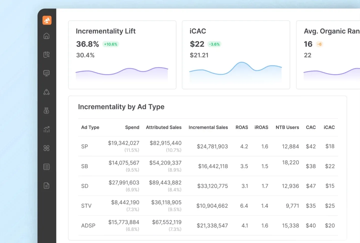The image size is (360, 243).
Task: Click the Incrementality by Ad Type heading
Action: (121, 107)
